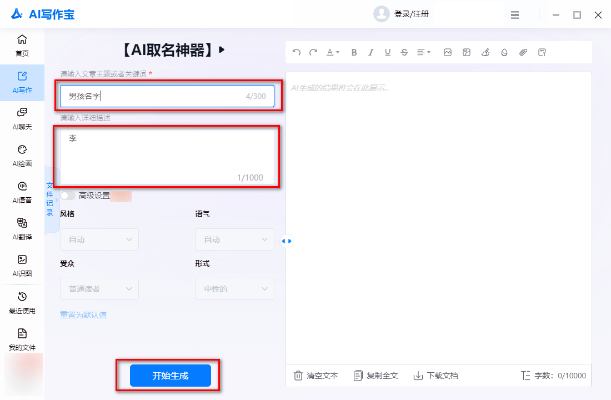This screenshot has width=611, height=400.
Task: Apply strikethrough formatting to text
Action: pyautogui.click(x=404, y=52)
